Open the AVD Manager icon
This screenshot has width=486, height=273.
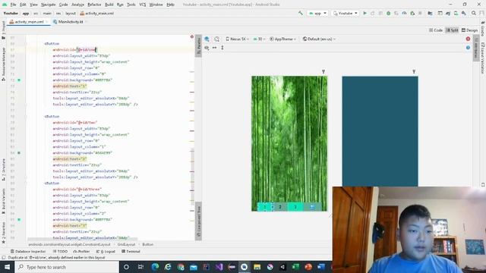(x=456, y=14)
